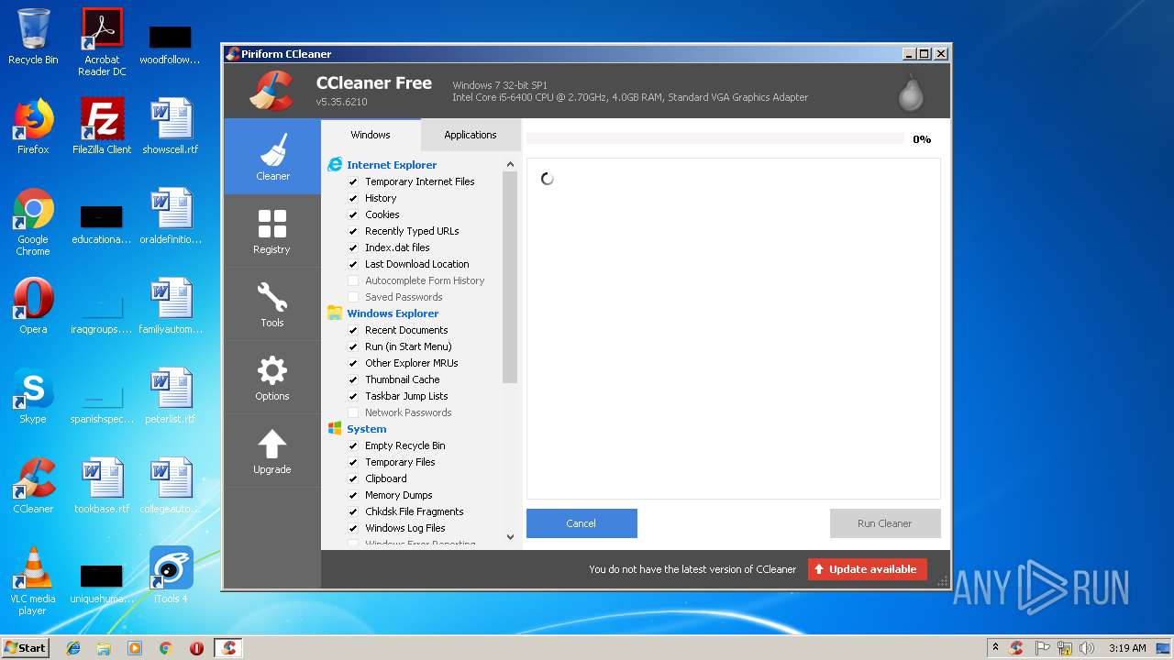Open Google Chrome desktop shortcut
The height and width of the screenshot is (660, 1174).
pos(33,222)
